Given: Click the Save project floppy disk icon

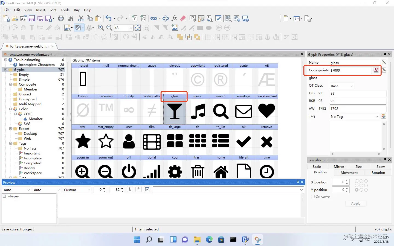Looking at the screenshot, I should click(x=32, y=19).
